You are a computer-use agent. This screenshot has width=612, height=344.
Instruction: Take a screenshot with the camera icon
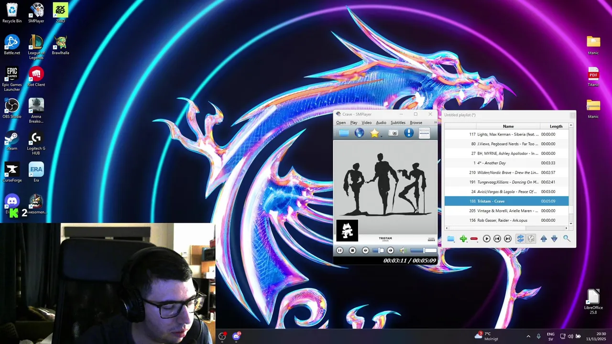[393, 133]
